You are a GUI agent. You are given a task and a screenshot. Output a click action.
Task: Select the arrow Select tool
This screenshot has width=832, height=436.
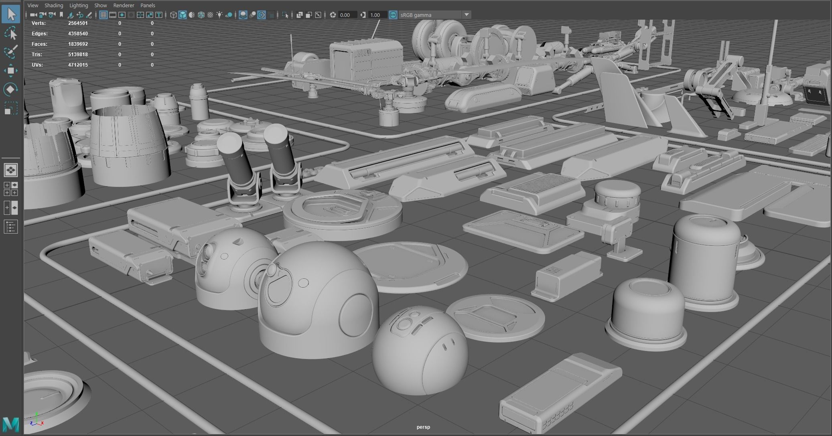[x=11, y=14]
